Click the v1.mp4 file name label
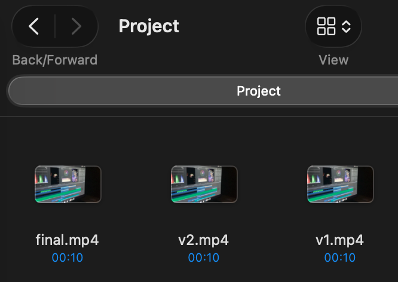398x282 pixels. (x=340, y=240)
